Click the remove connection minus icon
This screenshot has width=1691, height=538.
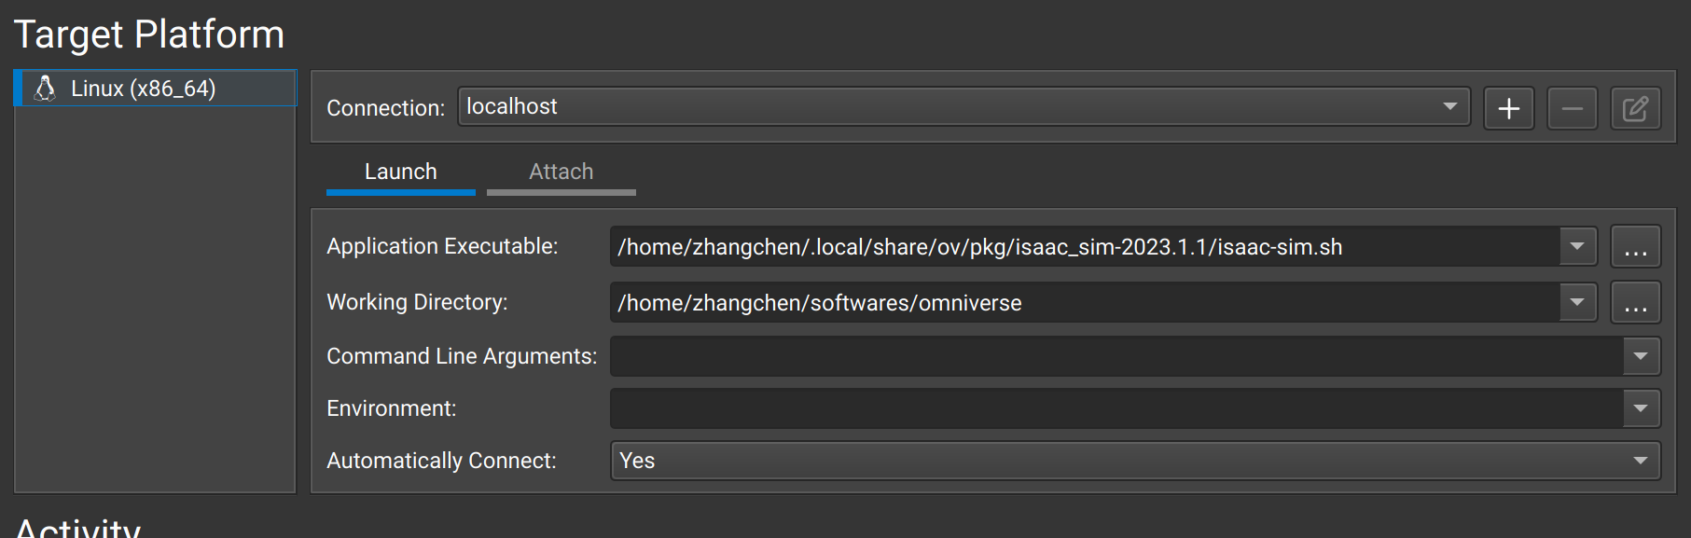(1572, 108)
